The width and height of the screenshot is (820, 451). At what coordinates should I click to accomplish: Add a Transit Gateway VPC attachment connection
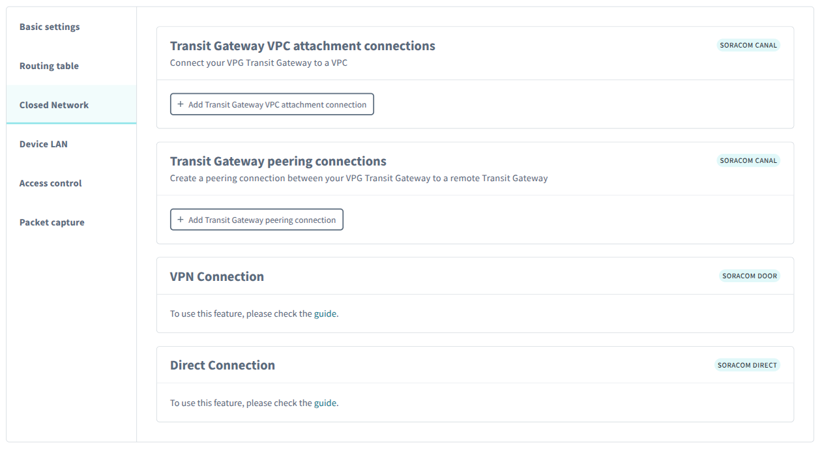[x=272, y=104]
